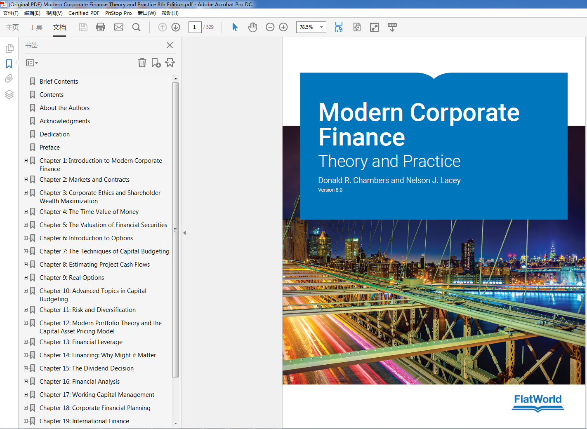The image size is (587, 429).
Task: Select Chapter 7 Techniques of Capital Budgeting
Action: pyautogui.click(x=104, y=251)
